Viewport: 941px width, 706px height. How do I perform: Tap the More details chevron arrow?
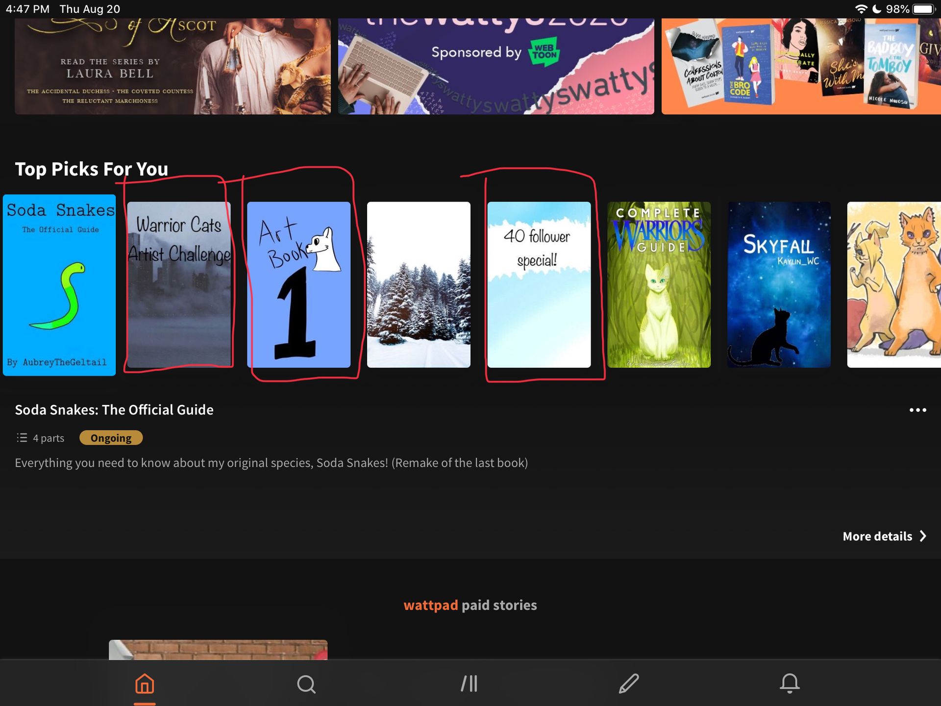click(923, 536)
